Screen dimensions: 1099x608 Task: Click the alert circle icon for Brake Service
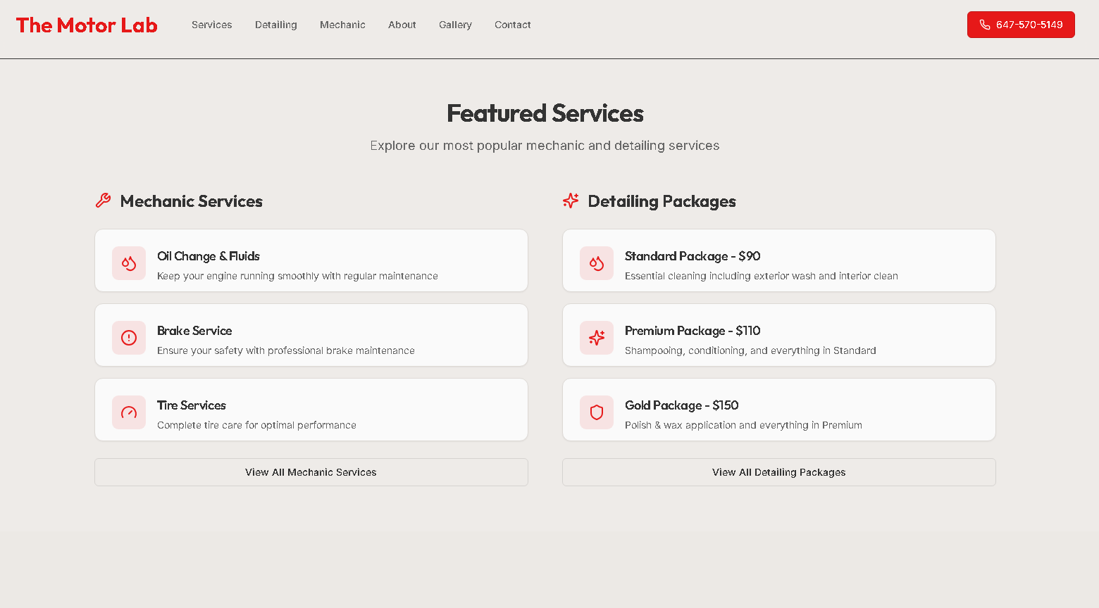coord(129,338)
